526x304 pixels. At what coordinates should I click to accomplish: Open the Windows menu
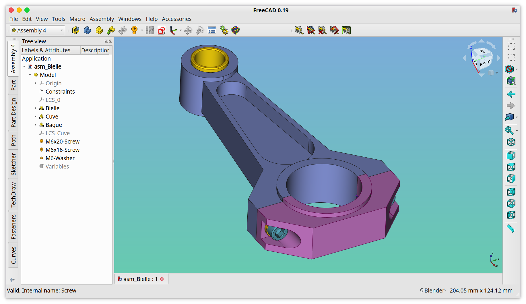click(130, 19)
